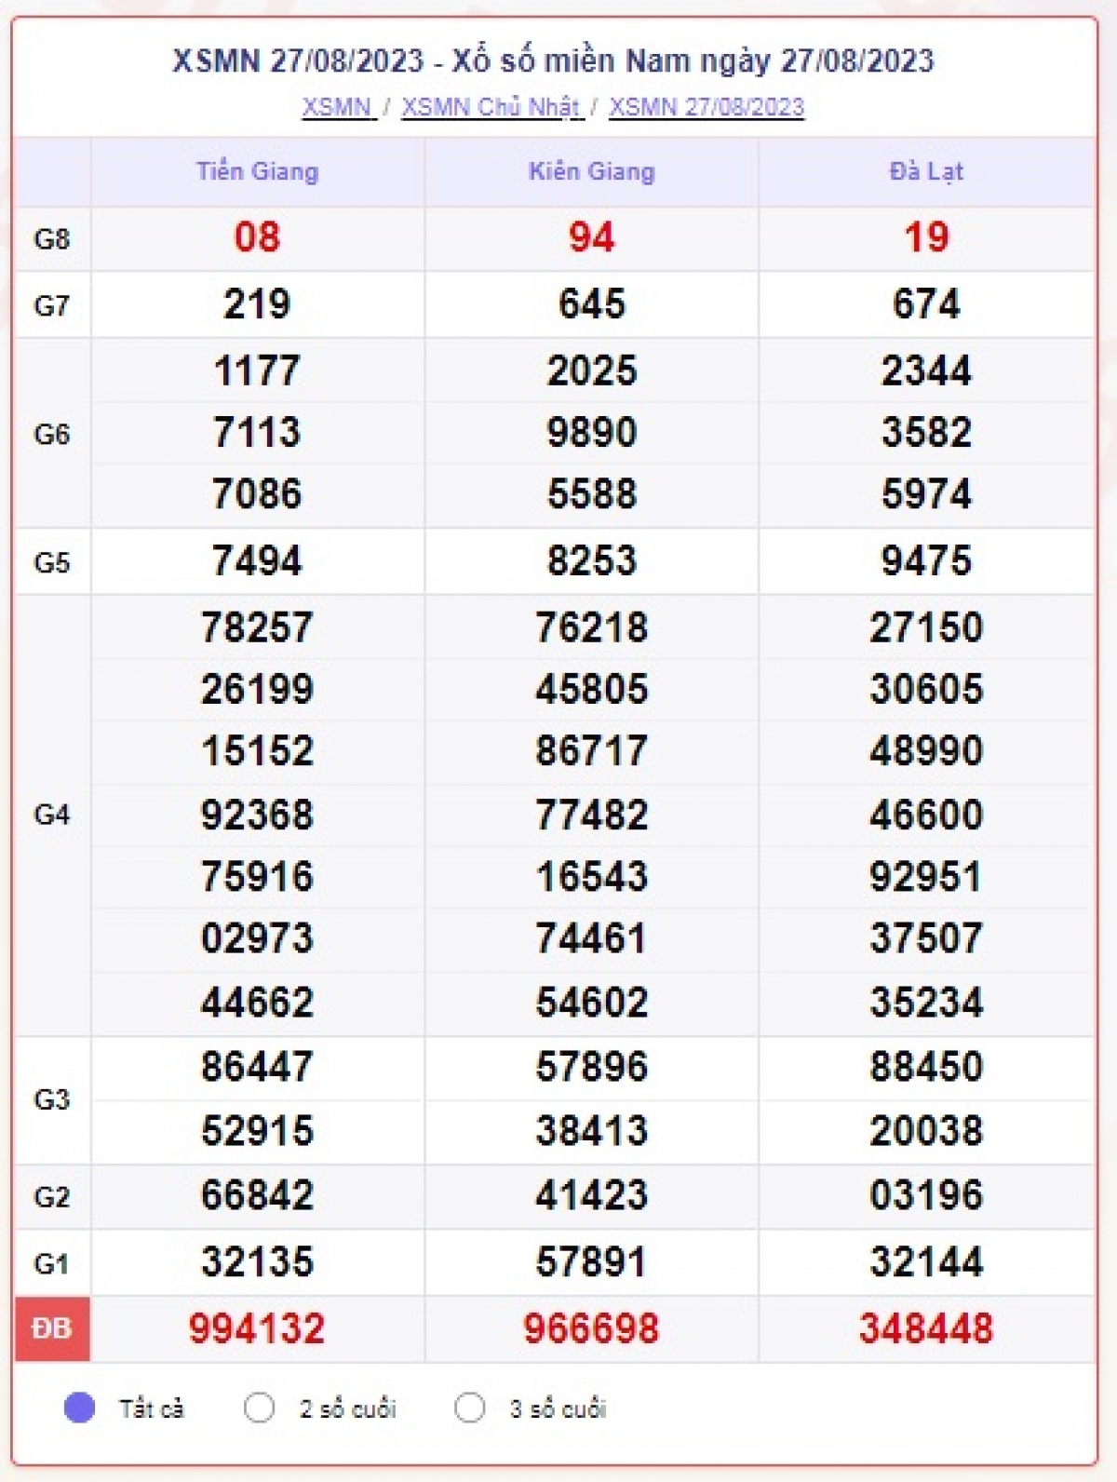Click G7 result 219

(257, 304)
